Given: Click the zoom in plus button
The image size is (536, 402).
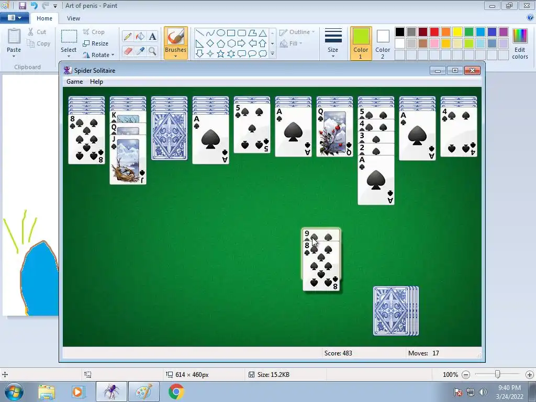Looking at the screenshot, I should pos(530,375).
